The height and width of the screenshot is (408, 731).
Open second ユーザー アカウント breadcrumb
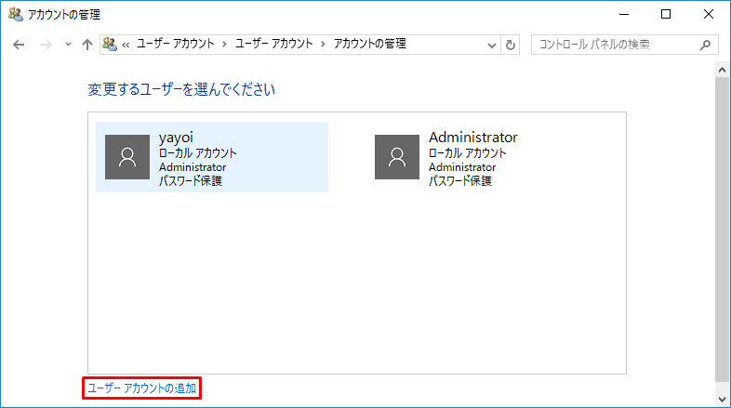273,44
